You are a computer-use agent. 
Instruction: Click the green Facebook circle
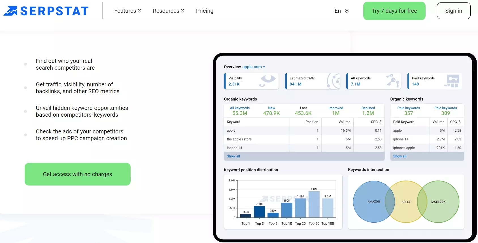438,202
